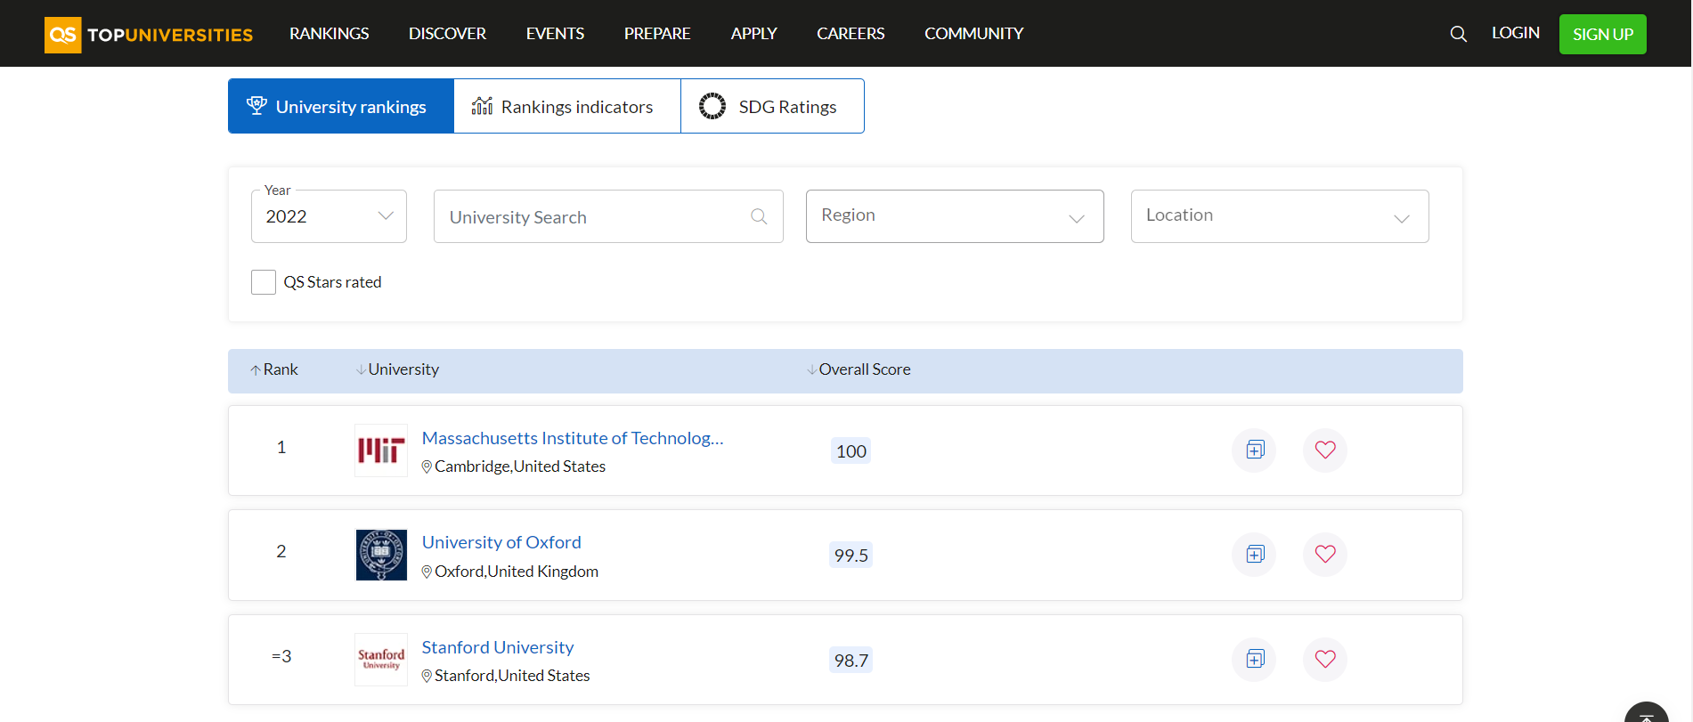
Task: Add University of Oxford to the compare list
Action: point(1255,554)
